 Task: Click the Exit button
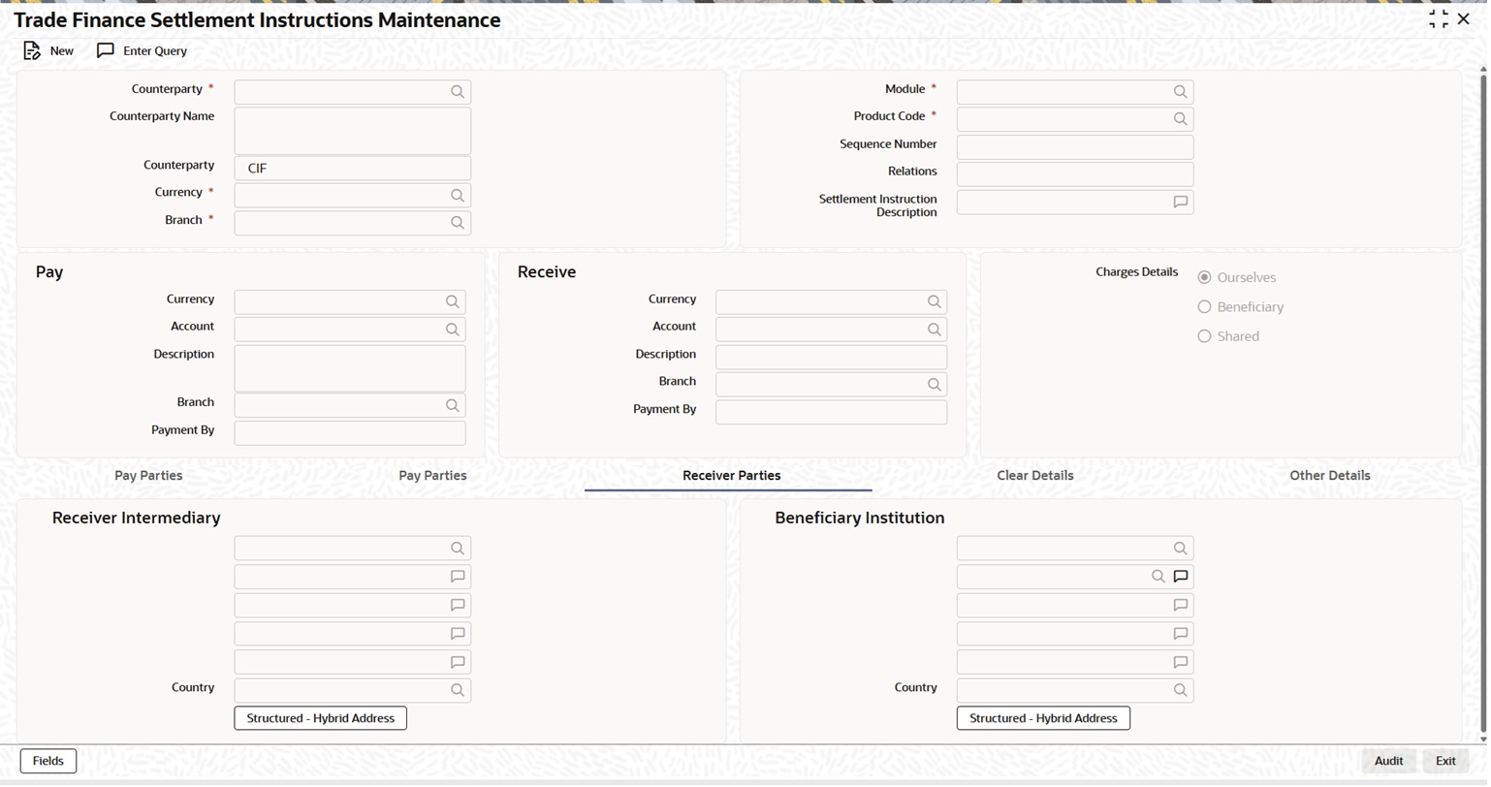tap(1445, 762)
